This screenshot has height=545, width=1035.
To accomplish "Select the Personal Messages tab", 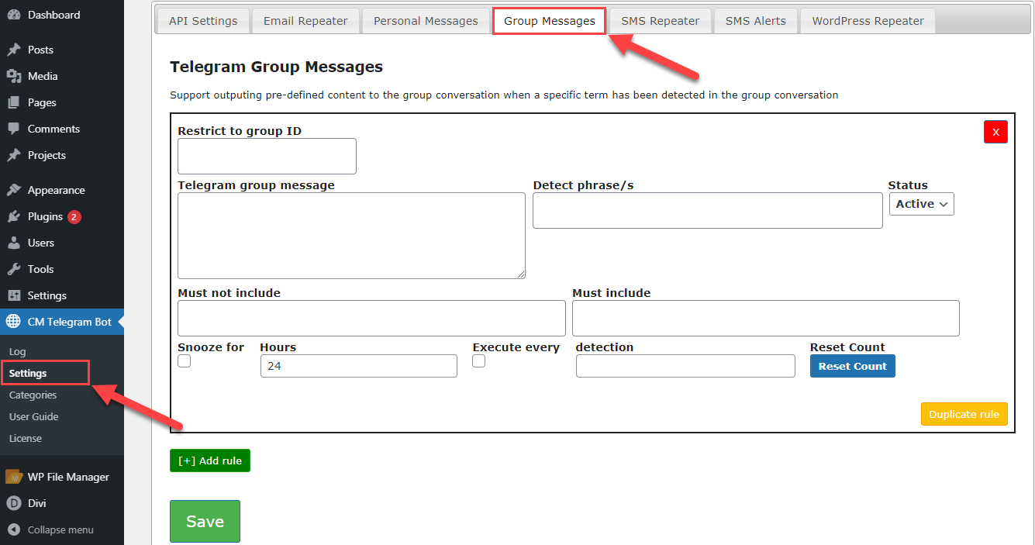I will [x=426, y=21].
